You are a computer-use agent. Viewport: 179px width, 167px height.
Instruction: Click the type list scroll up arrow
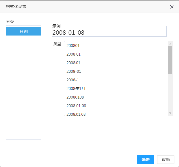click(170, 44)
